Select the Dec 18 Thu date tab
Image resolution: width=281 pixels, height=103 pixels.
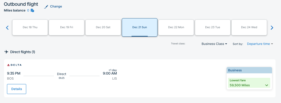coord(30,27)
